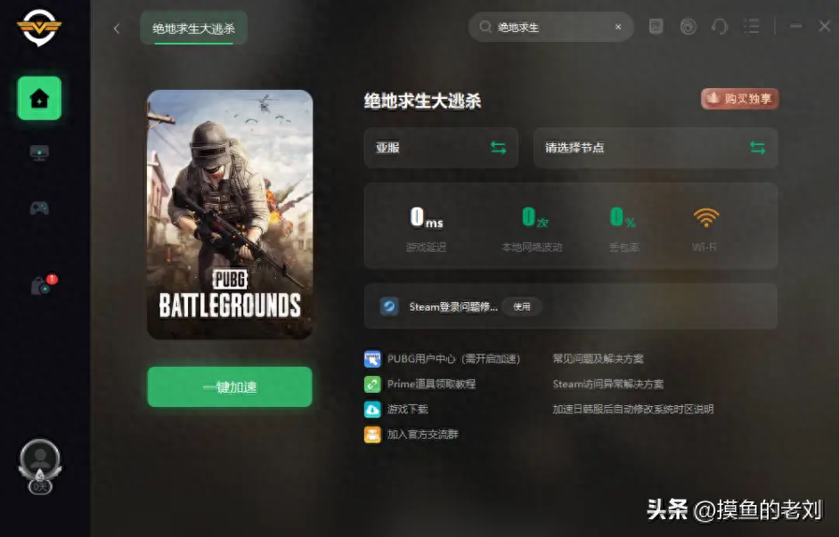
Task: Click the 本地网络波动 value
Action: pyautogui.click(x=535, y=217)
